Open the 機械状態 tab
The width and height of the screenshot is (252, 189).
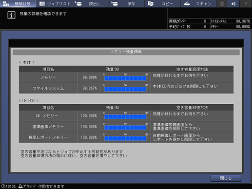point(18,3)
